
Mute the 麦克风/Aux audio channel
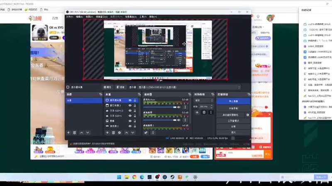coord(179,107)
